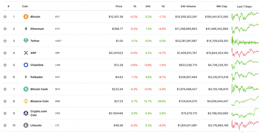This screenshot has height=133, width=261.
Task: Sort by the 24h Volume column header
Action: tap(188, 6)
